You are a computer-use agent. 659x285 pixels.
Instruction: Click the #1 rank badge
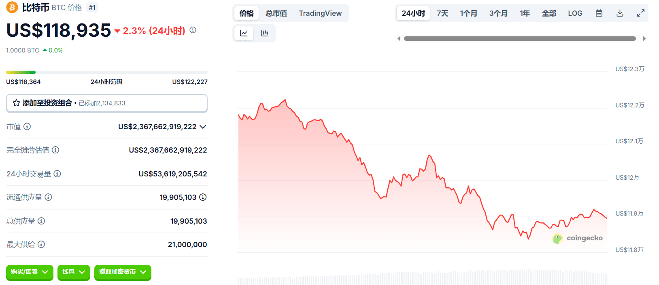92,7
